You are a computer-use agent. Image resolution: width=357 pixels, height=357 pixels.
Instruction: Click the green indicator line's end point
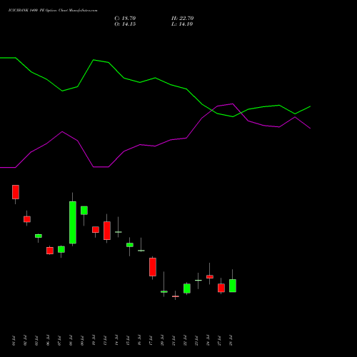311,106
